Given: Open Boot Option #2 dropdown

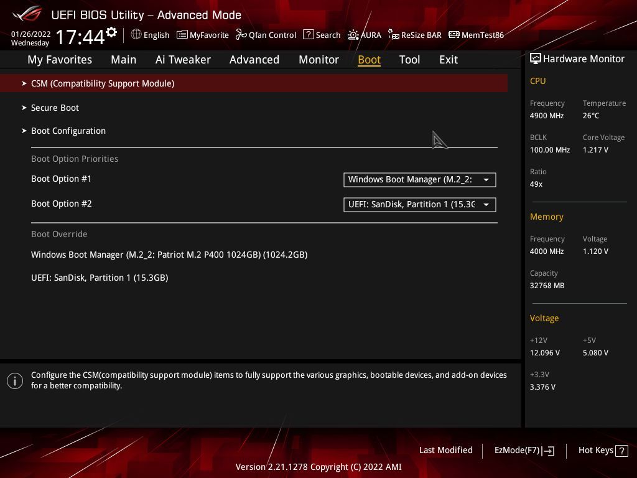Looking at the screenshot, I should pyautogui.click(x=420, y=204).
